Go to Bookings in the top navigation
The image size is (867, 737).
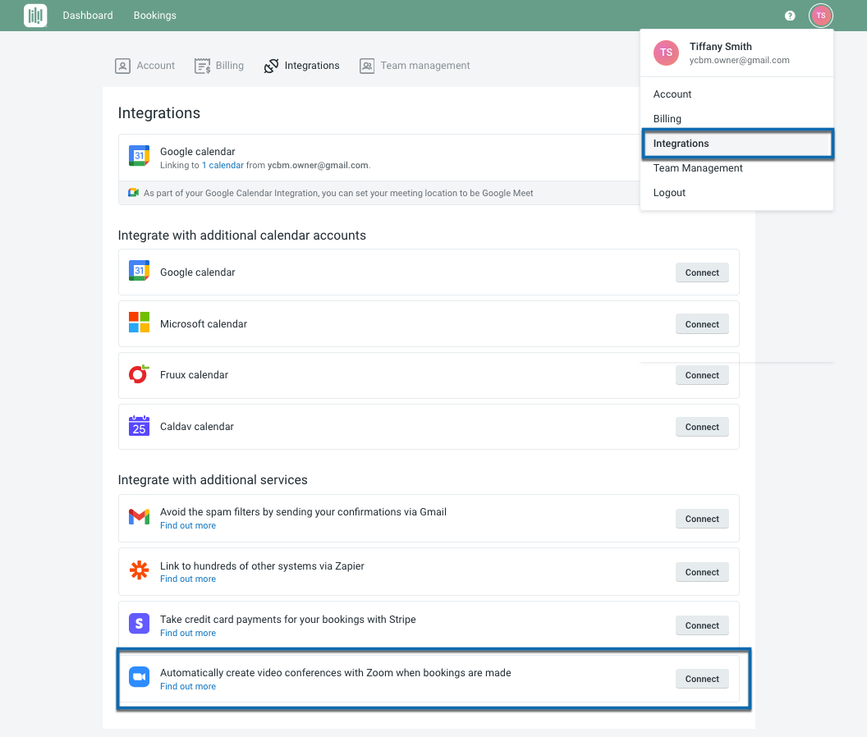(154, 16)
